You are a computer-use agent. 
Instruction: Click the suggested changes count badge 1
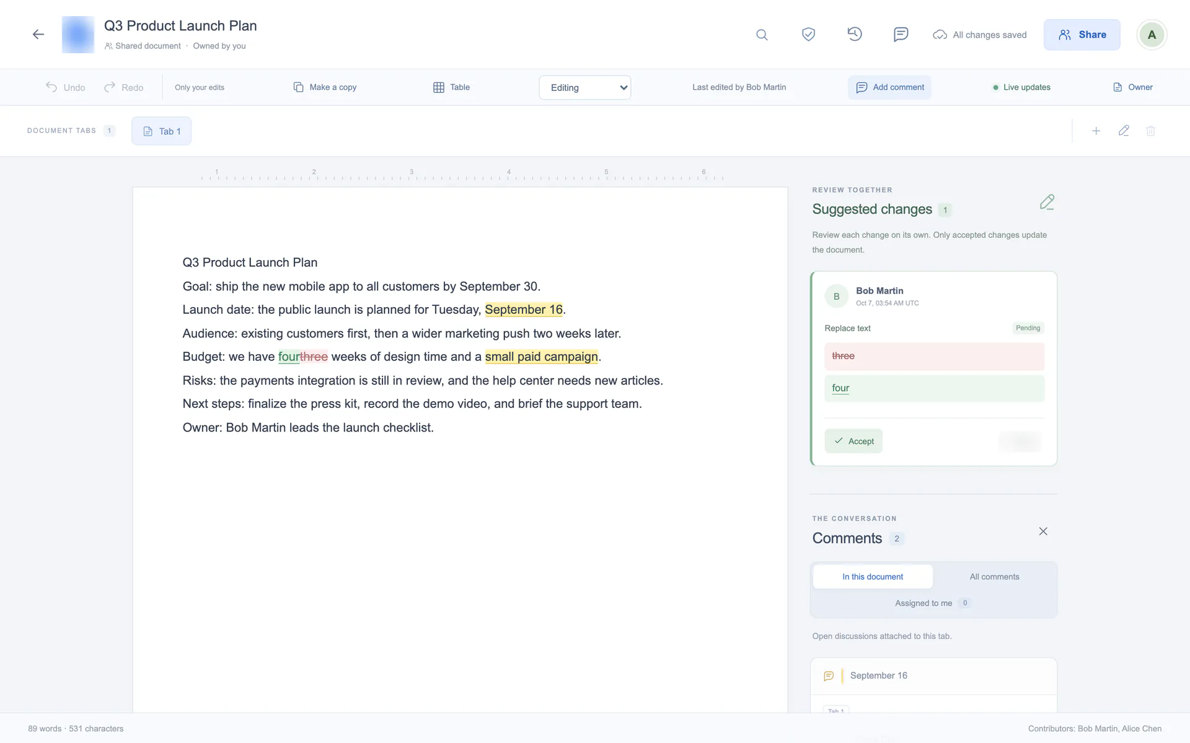pos(945,210)
